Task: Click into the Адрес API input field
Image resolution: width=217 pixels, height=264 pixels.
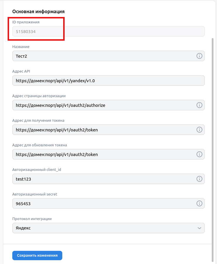Action: 108,80
